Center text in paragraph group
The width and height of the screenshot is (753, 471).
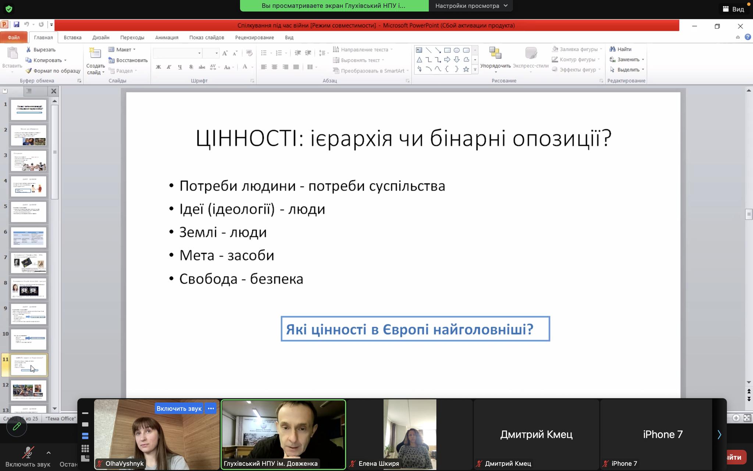pos(274,67)
